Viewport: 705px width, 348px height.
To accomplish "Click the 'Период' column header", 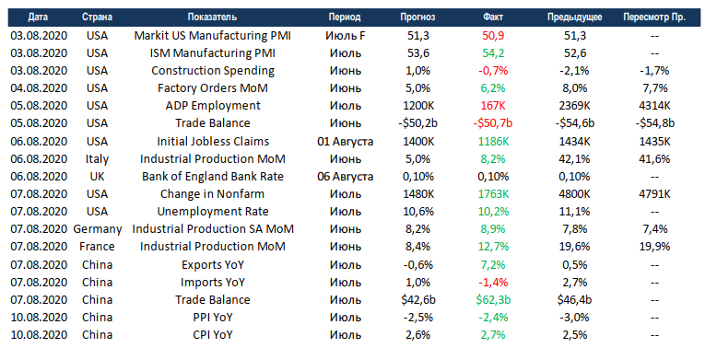I will click(345, 17).
